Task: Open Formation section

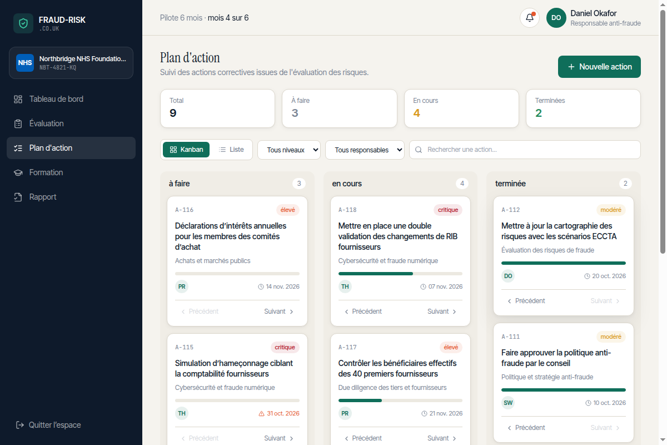Action: [x=71, y=172]
